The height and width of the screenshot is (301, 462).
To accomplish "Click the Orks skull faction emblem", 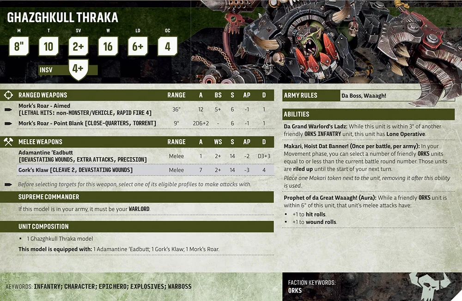I will 430,286.
